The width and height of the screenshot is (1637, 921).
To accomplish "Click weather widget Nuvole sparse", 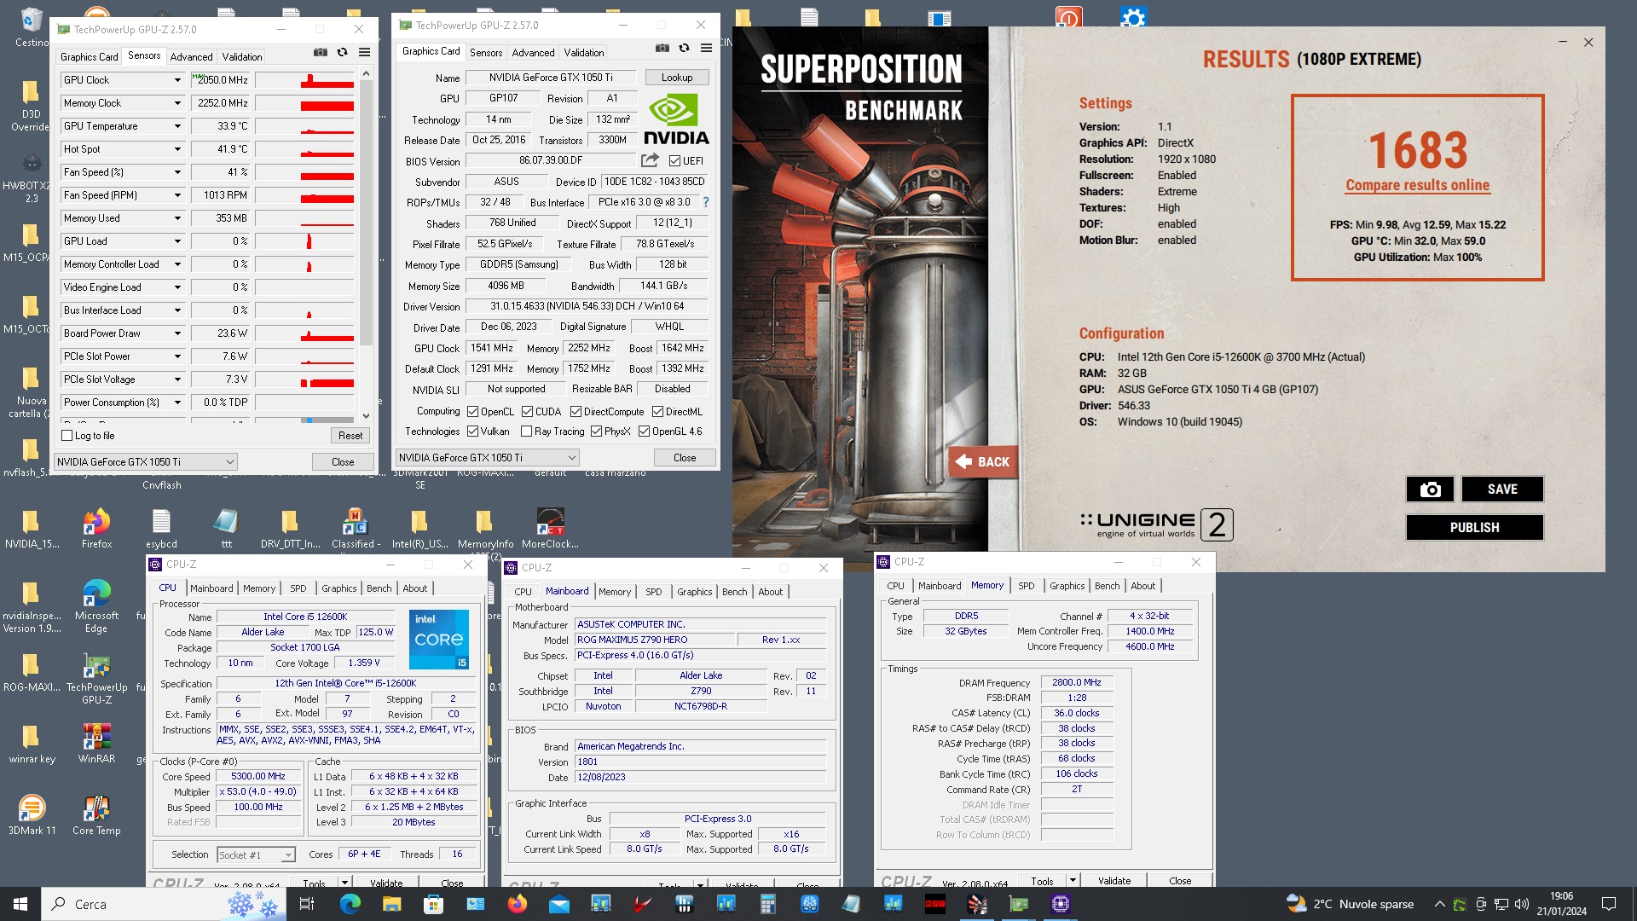I will [1350, 904].
